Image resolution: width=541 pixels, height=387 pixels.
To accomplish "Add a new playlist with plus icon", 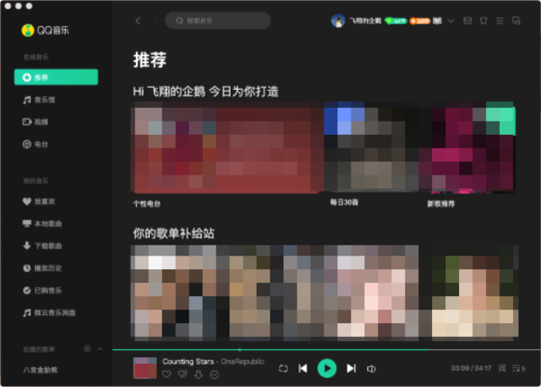I will pos(87,349).
